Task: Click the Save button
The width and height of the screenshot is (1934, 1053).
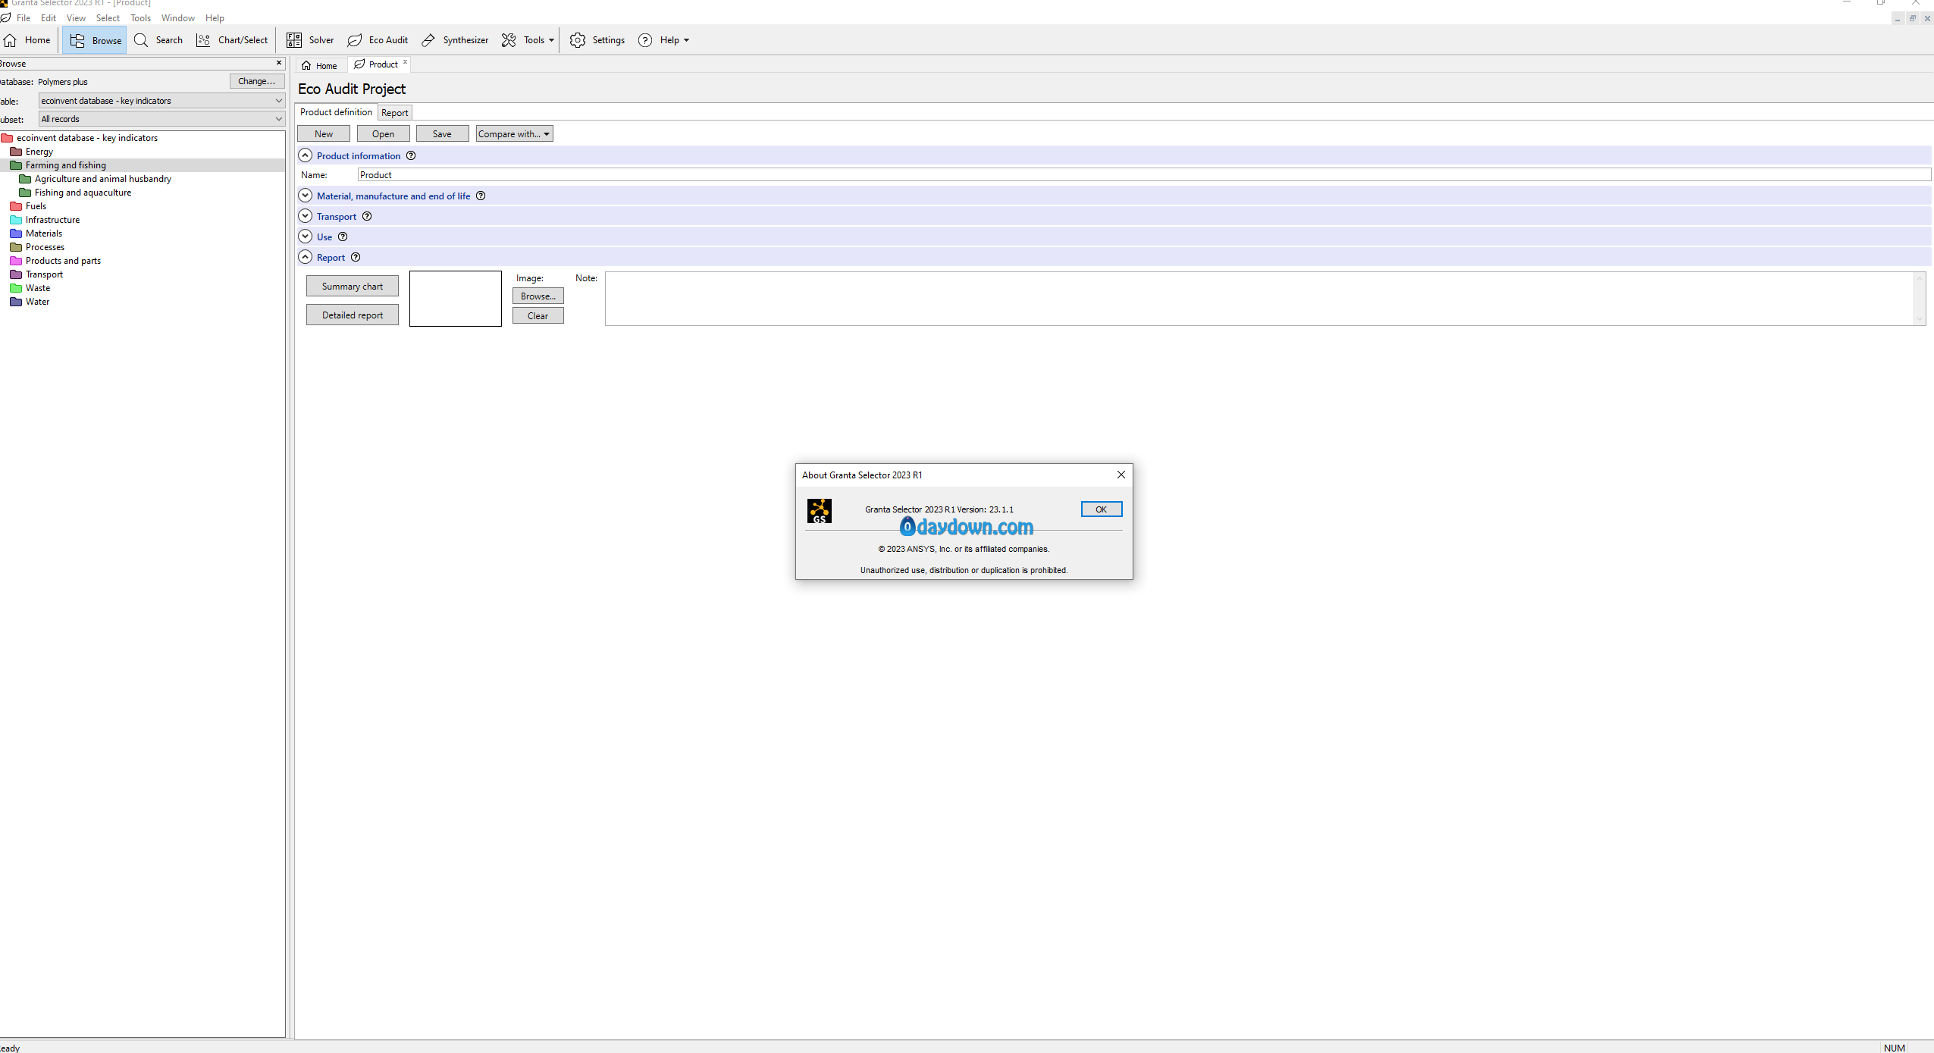Action: [x=442, y=134]
